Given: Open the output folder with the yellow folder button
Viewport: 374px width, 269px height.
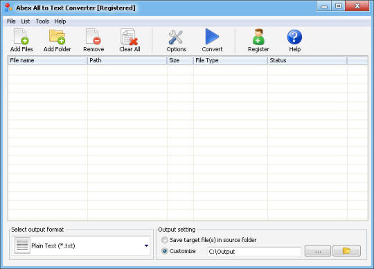Looking at the screenshot, I should [346, 251].
